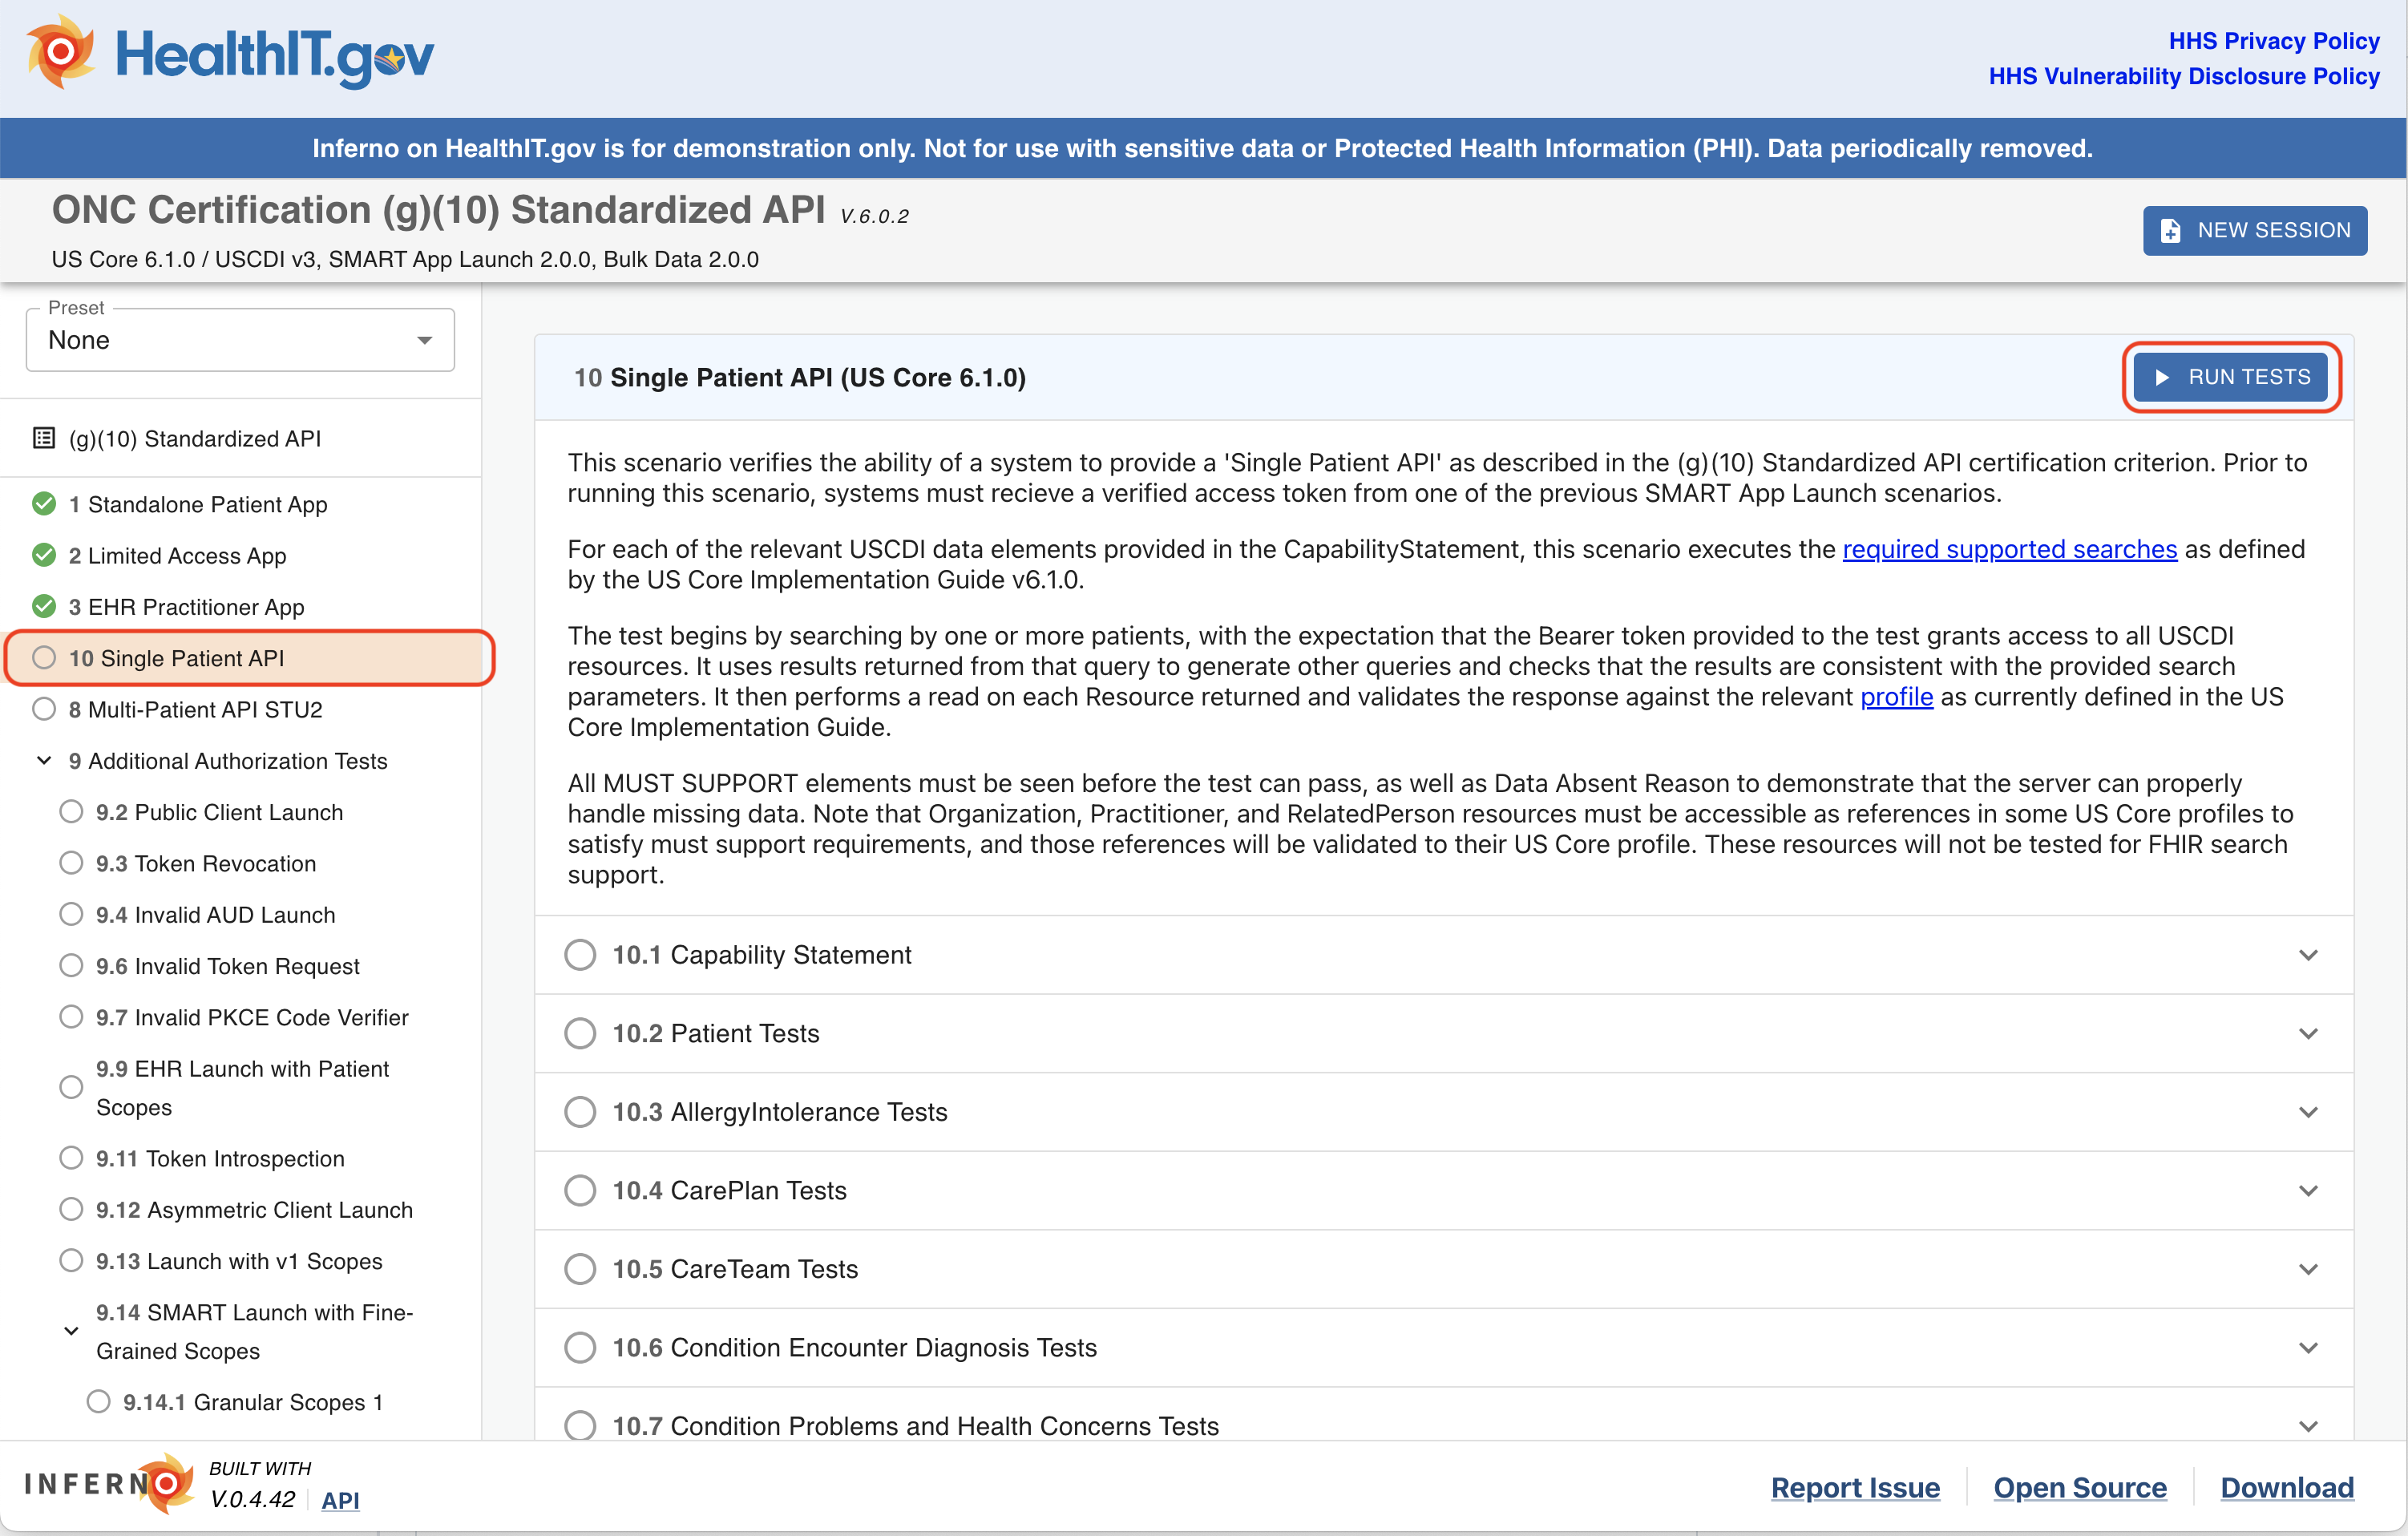Image resolution: width=2408 pixels, height=1536 pixels.
Task: Click status circle for 9.14.1 Granular Scopes 1
Action: 98,1401
